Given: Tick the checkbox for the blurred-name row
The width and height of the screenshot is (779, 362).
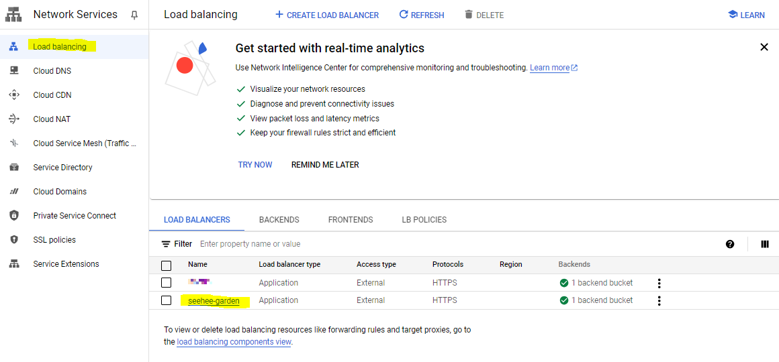Looking at the screenshot, I should (x=167, y=283).
